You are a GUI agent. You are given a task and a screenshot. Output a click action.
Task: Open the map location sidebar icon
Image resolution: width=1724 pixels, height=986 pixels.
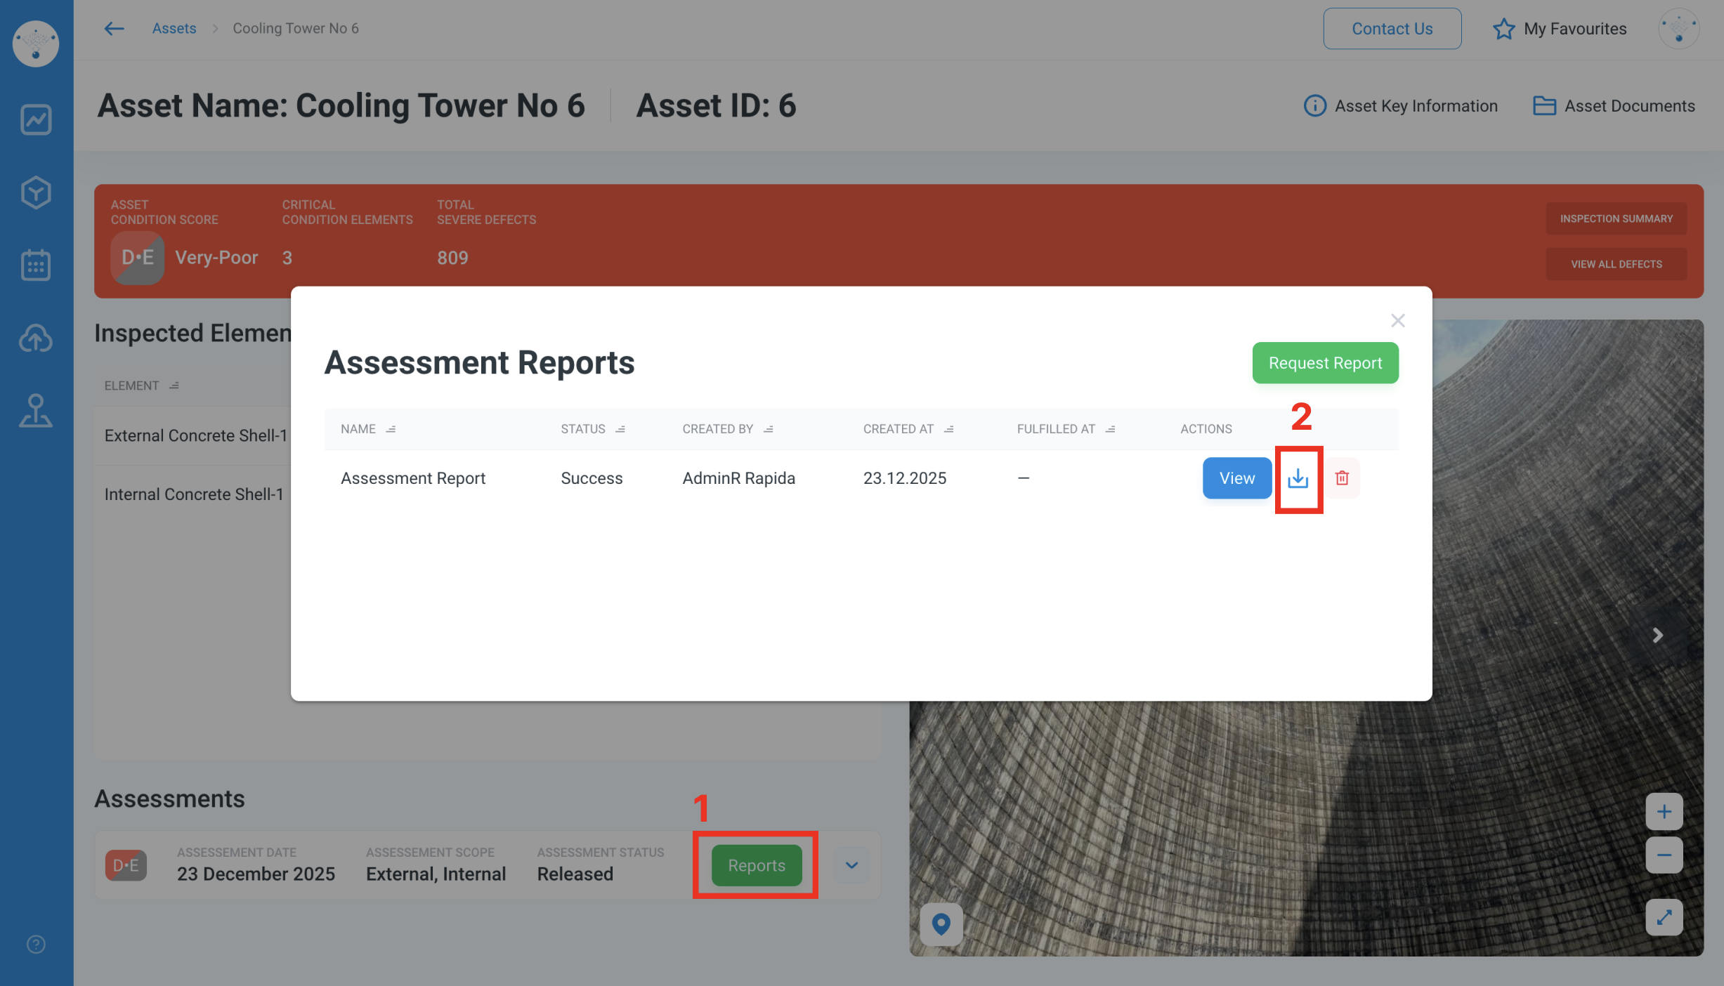click(36, 412)
